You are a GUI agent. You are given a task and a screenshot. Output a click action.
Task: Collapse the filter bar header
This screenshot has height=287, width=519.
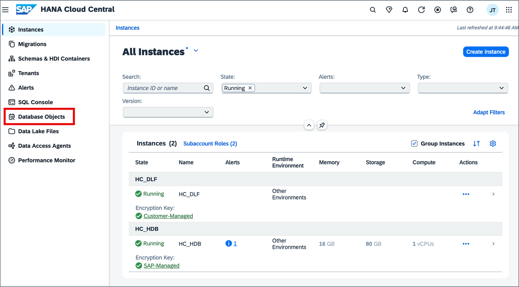(x=309, y=125)
